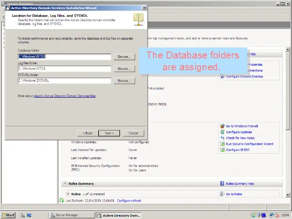The image size is (292, 219).
Task: Open Go to Roles link
Action: pyautogui.click(x=234, y=194)
